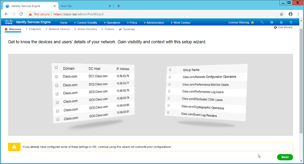Open the Policy dropdown menu
The width and height of the screenshot is (304, 164).
[x=133, y=23]
